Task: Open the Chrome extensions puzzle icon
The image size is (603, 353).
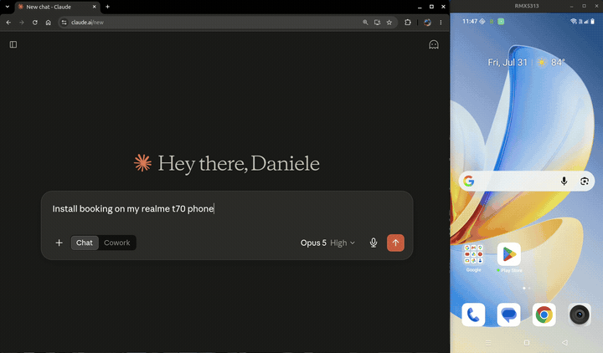Action: 408,23
